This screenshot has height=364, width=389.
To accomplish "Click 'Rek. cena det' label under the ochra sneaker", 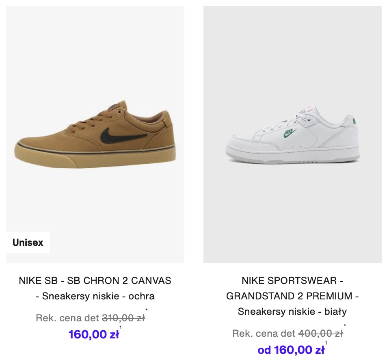I will [x=67, y=318].
